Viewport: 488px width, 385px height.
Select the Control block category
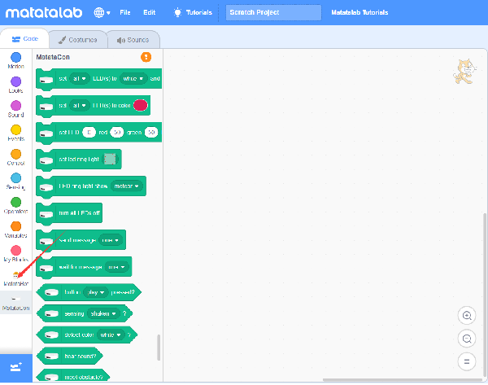(x=16, y=157)
